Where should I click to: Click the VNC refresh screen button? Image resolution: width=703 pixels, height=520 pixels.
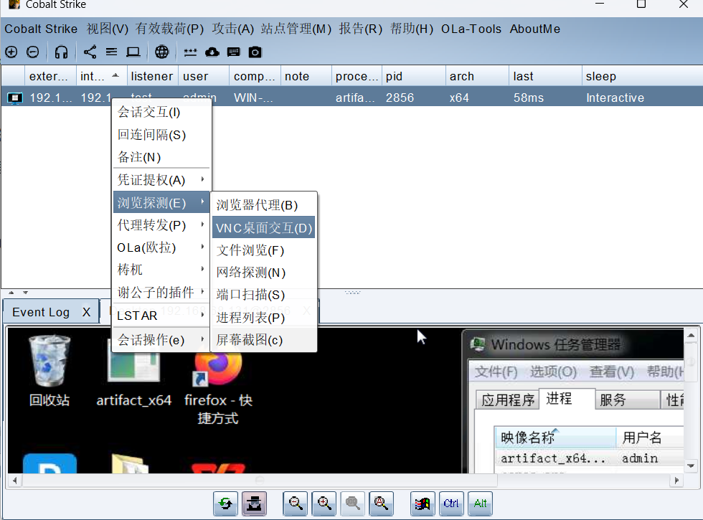(x=225, y=504)
